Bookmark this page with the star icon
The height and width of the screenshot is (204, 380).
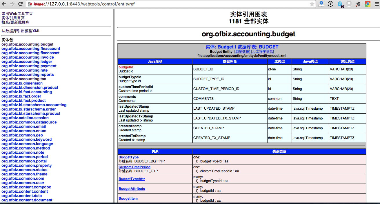312,4
